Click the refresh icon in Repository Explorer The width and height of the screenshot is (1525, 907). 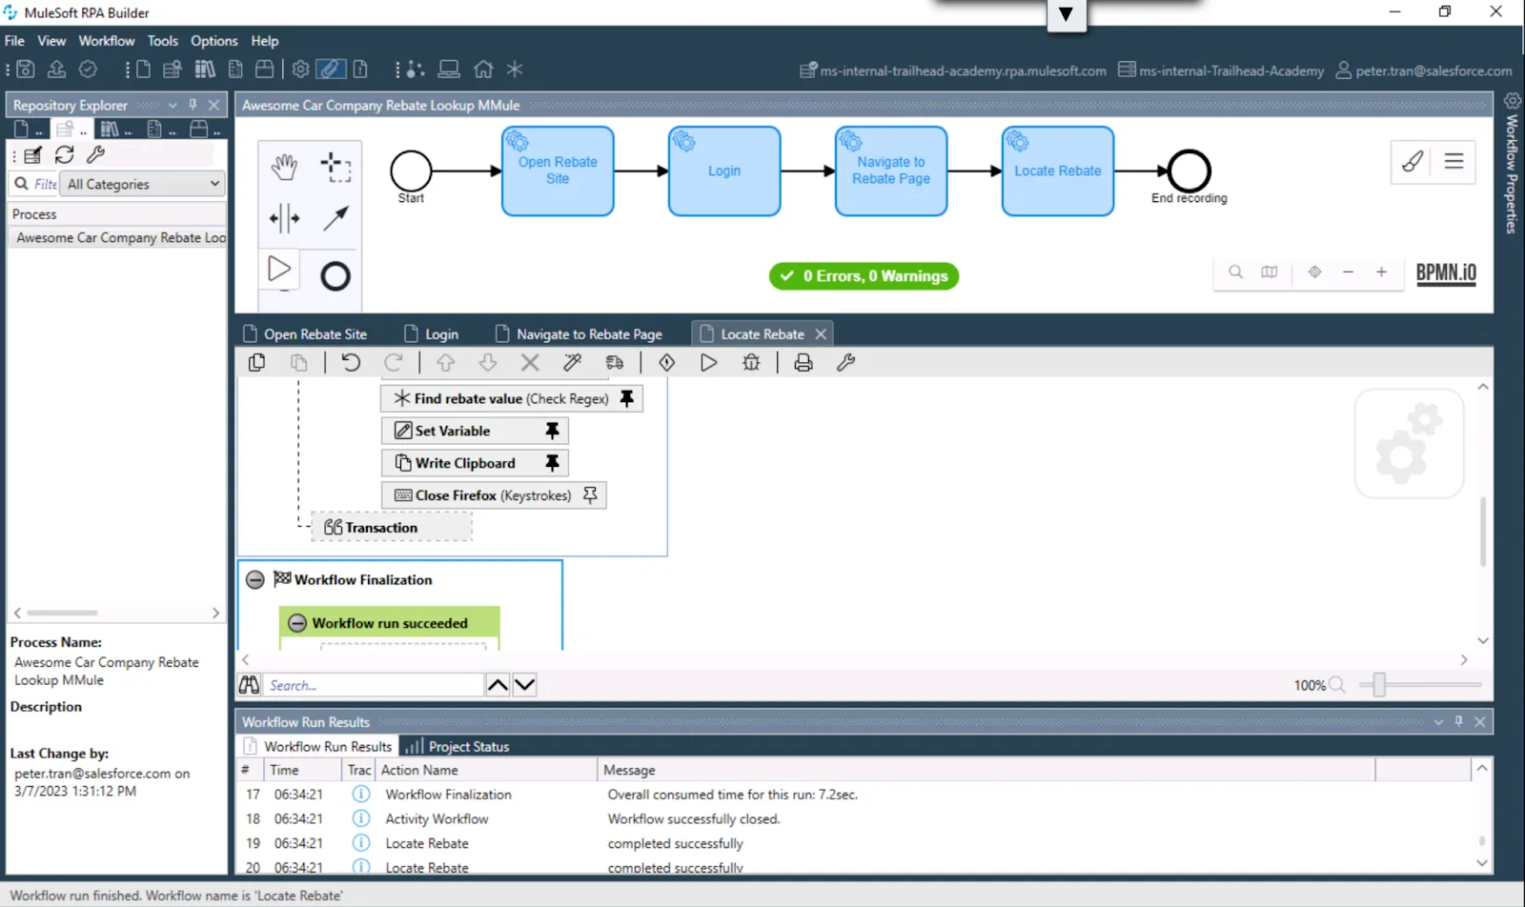pyautogui.click(x=65, y=154)
